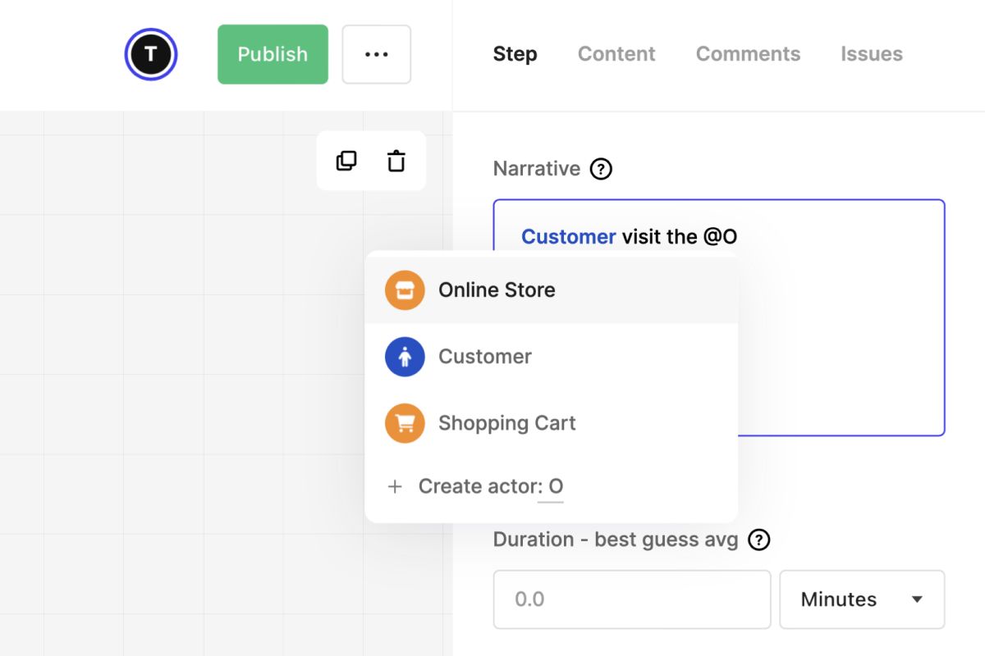The image size is (985, 656).
Task: Click the duplicate step icon
Action: [x=346, y=161]
